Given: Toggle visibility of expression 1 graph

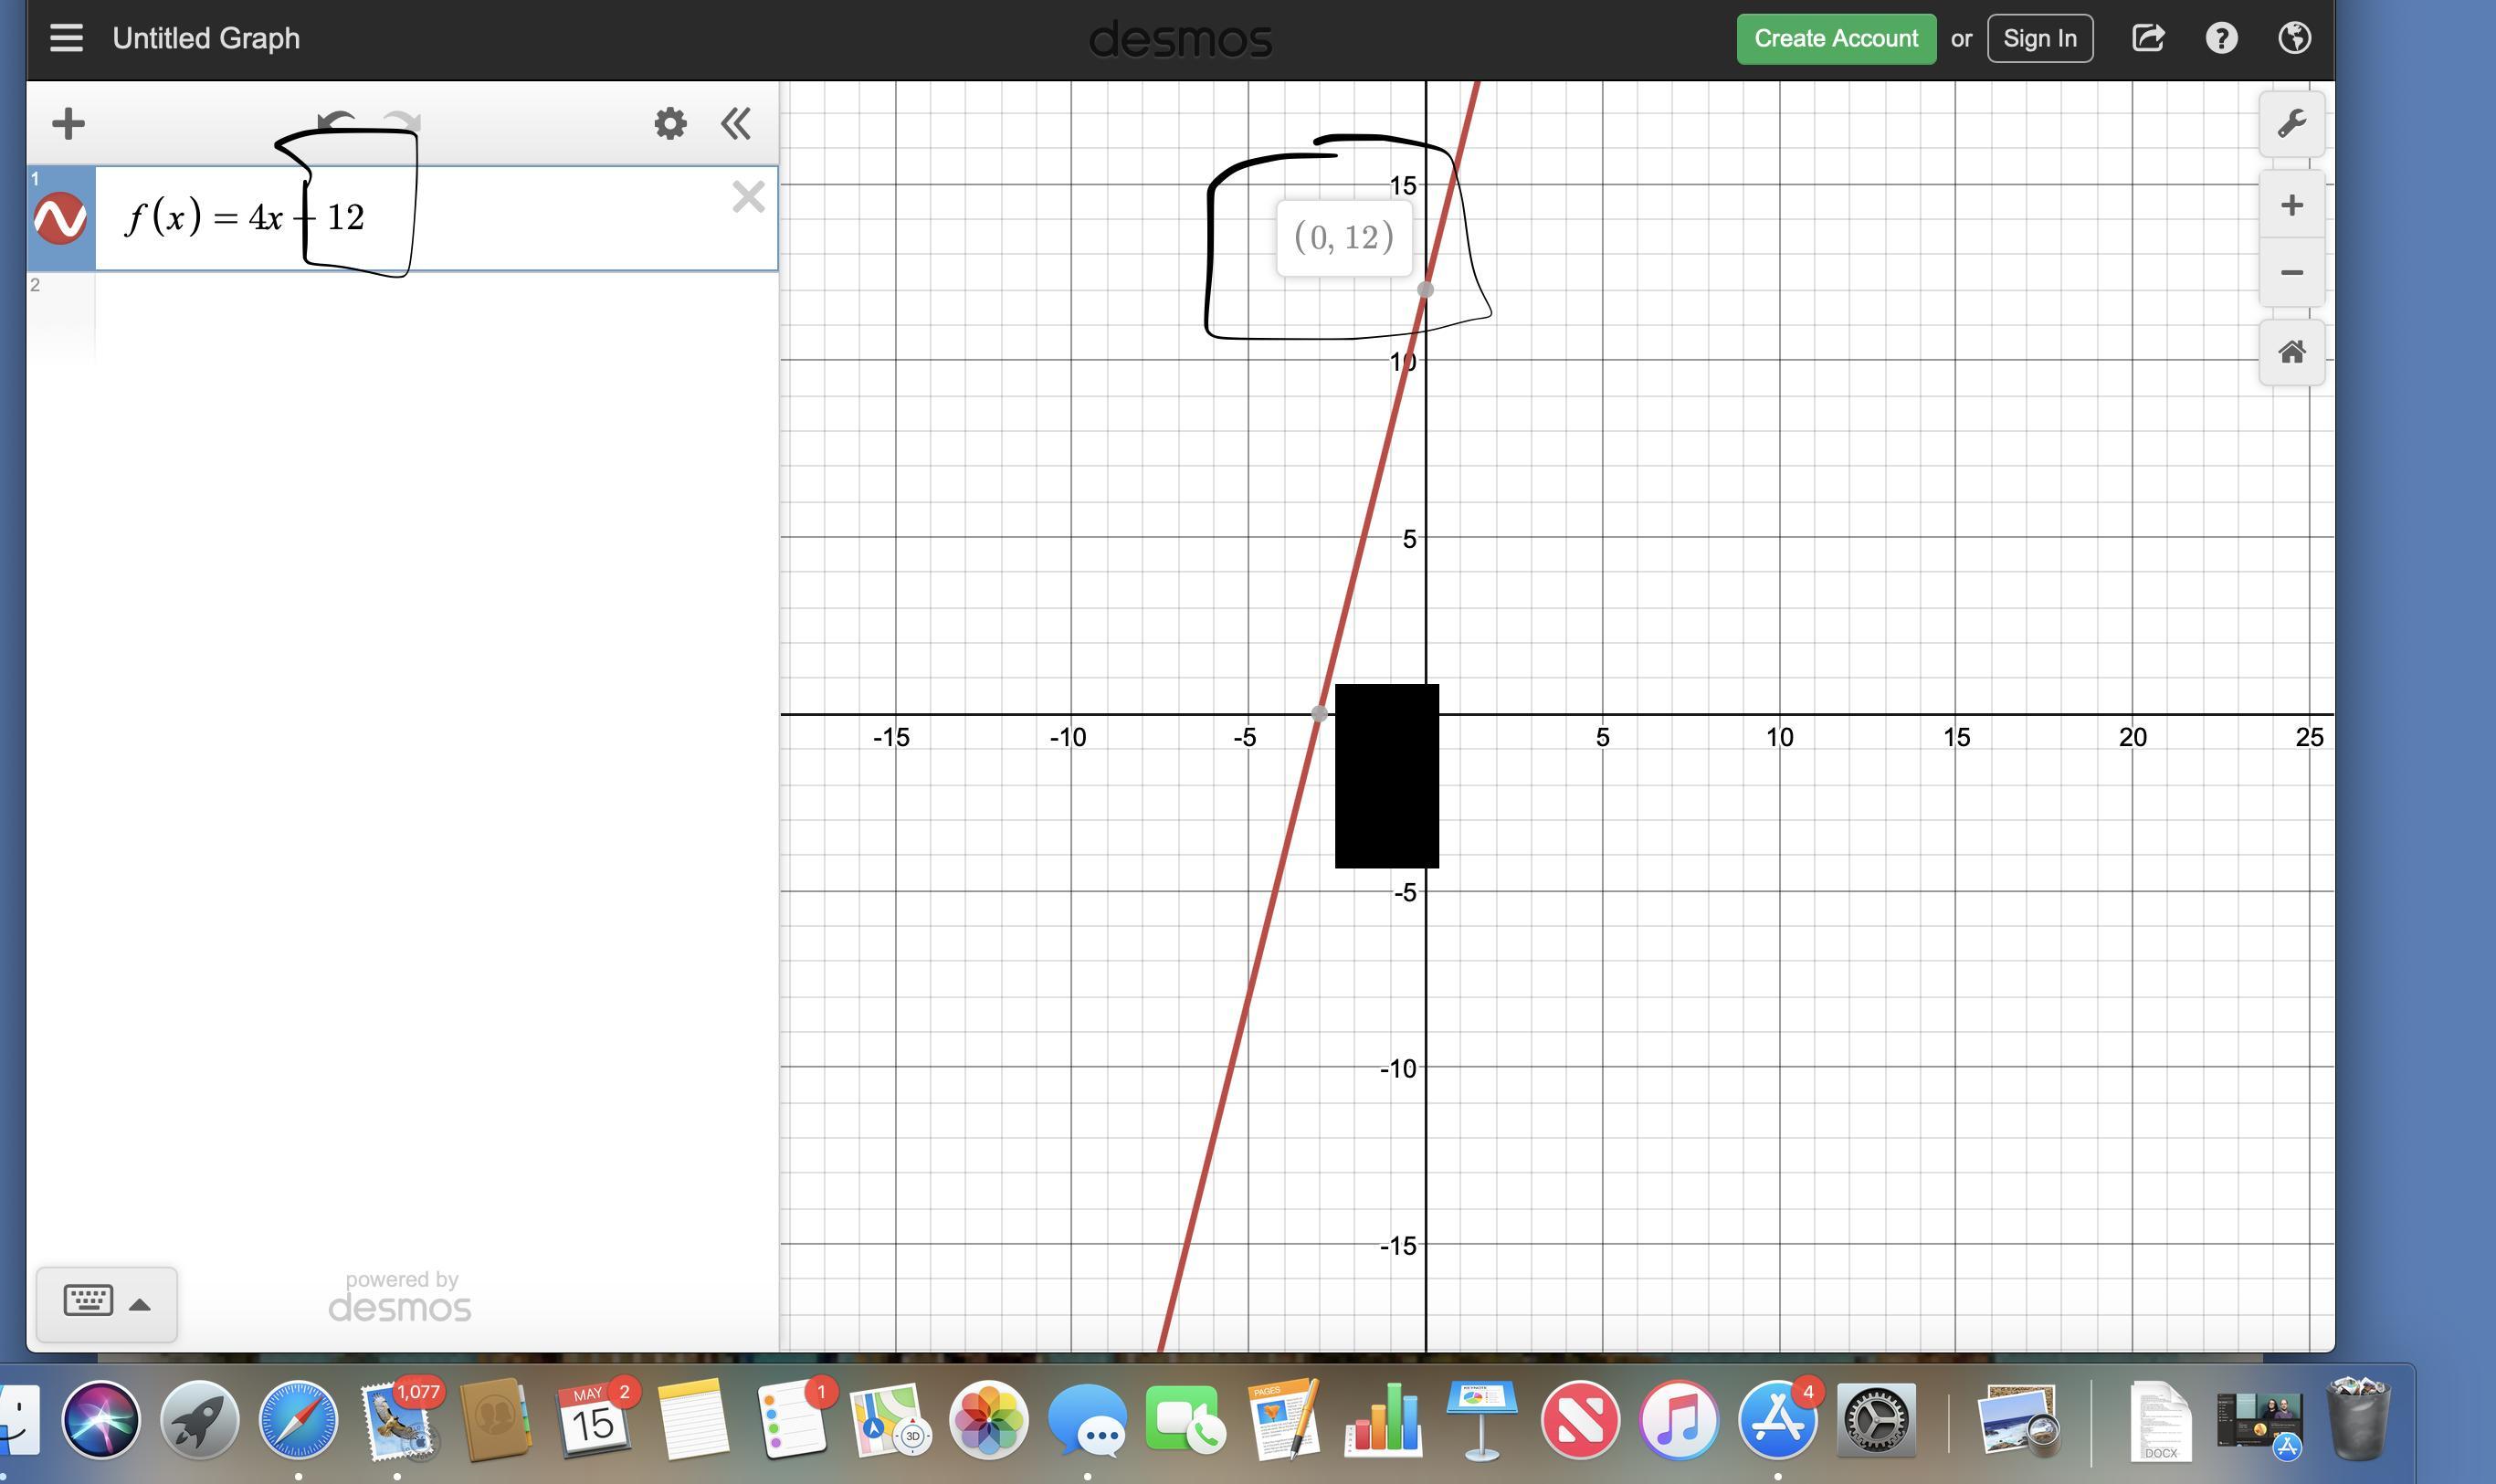Looking at the screenshot, I should tap(60, 218).
